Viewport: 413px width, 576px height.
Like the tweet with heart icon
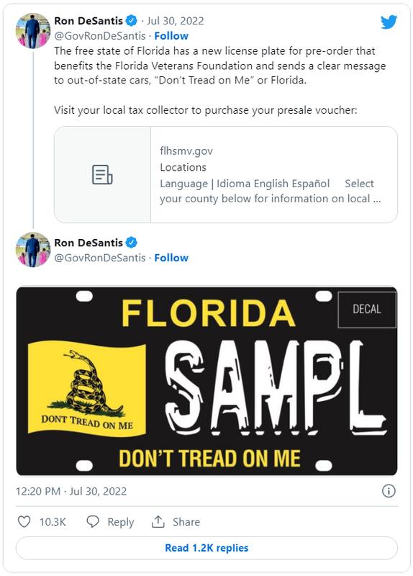point(24,521)
